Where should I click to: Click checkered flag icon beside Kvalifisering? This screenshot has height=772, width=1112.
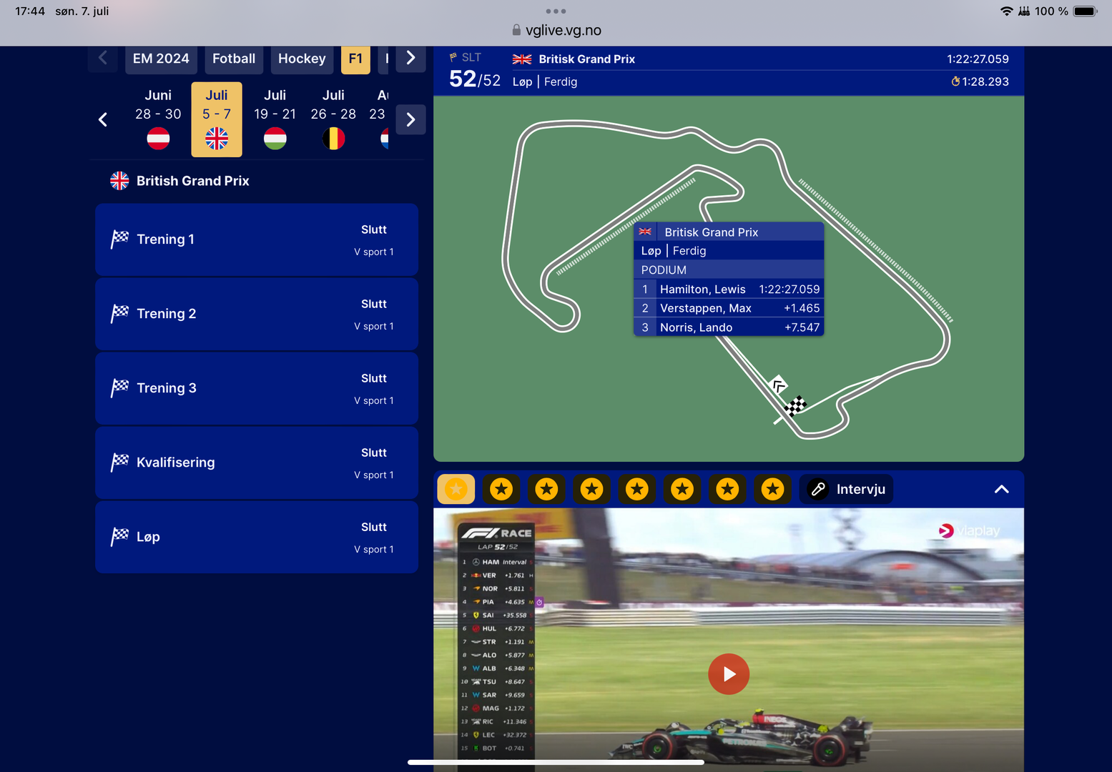tap(119, 462)
